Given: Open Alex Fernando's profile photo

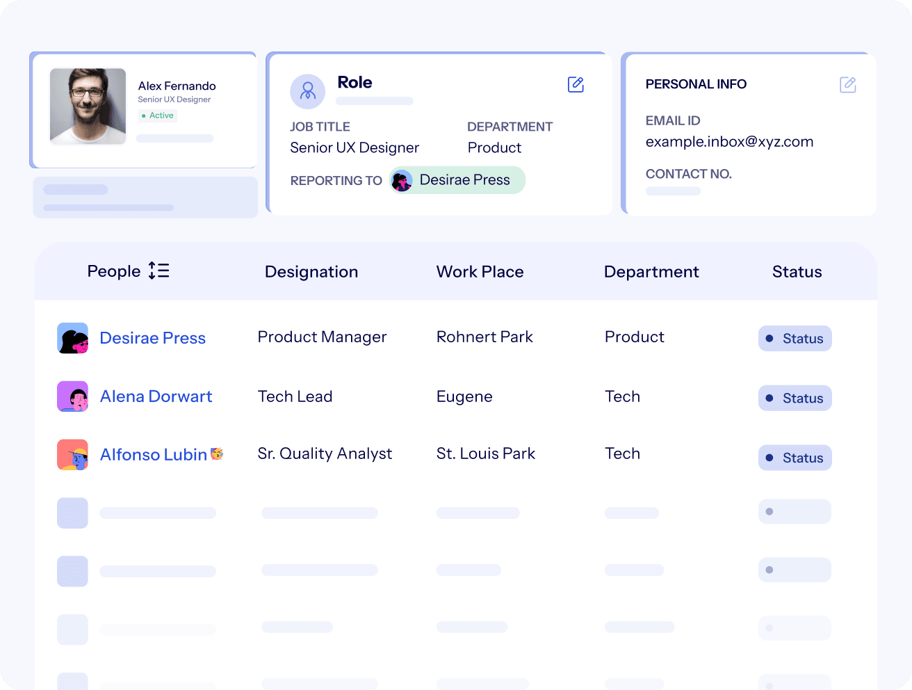Looking at the screenshot, I should click(88, 106).
